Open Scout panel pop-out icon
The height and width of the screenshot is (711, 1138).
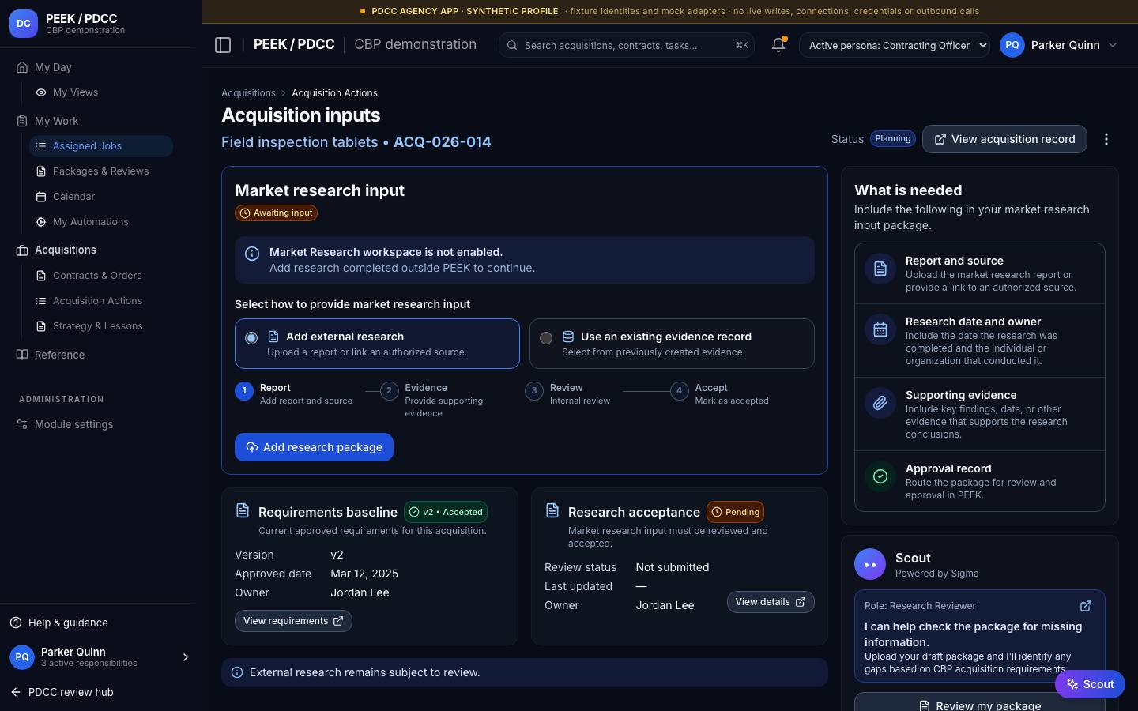[1086, 606]
